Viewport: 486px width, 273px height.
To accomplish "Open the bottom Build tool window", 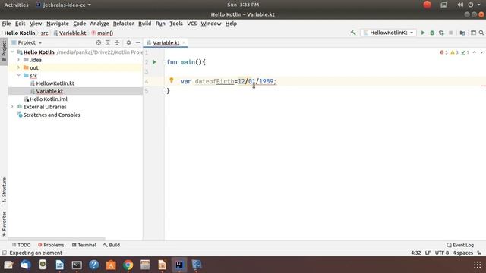I will [112, 245].
